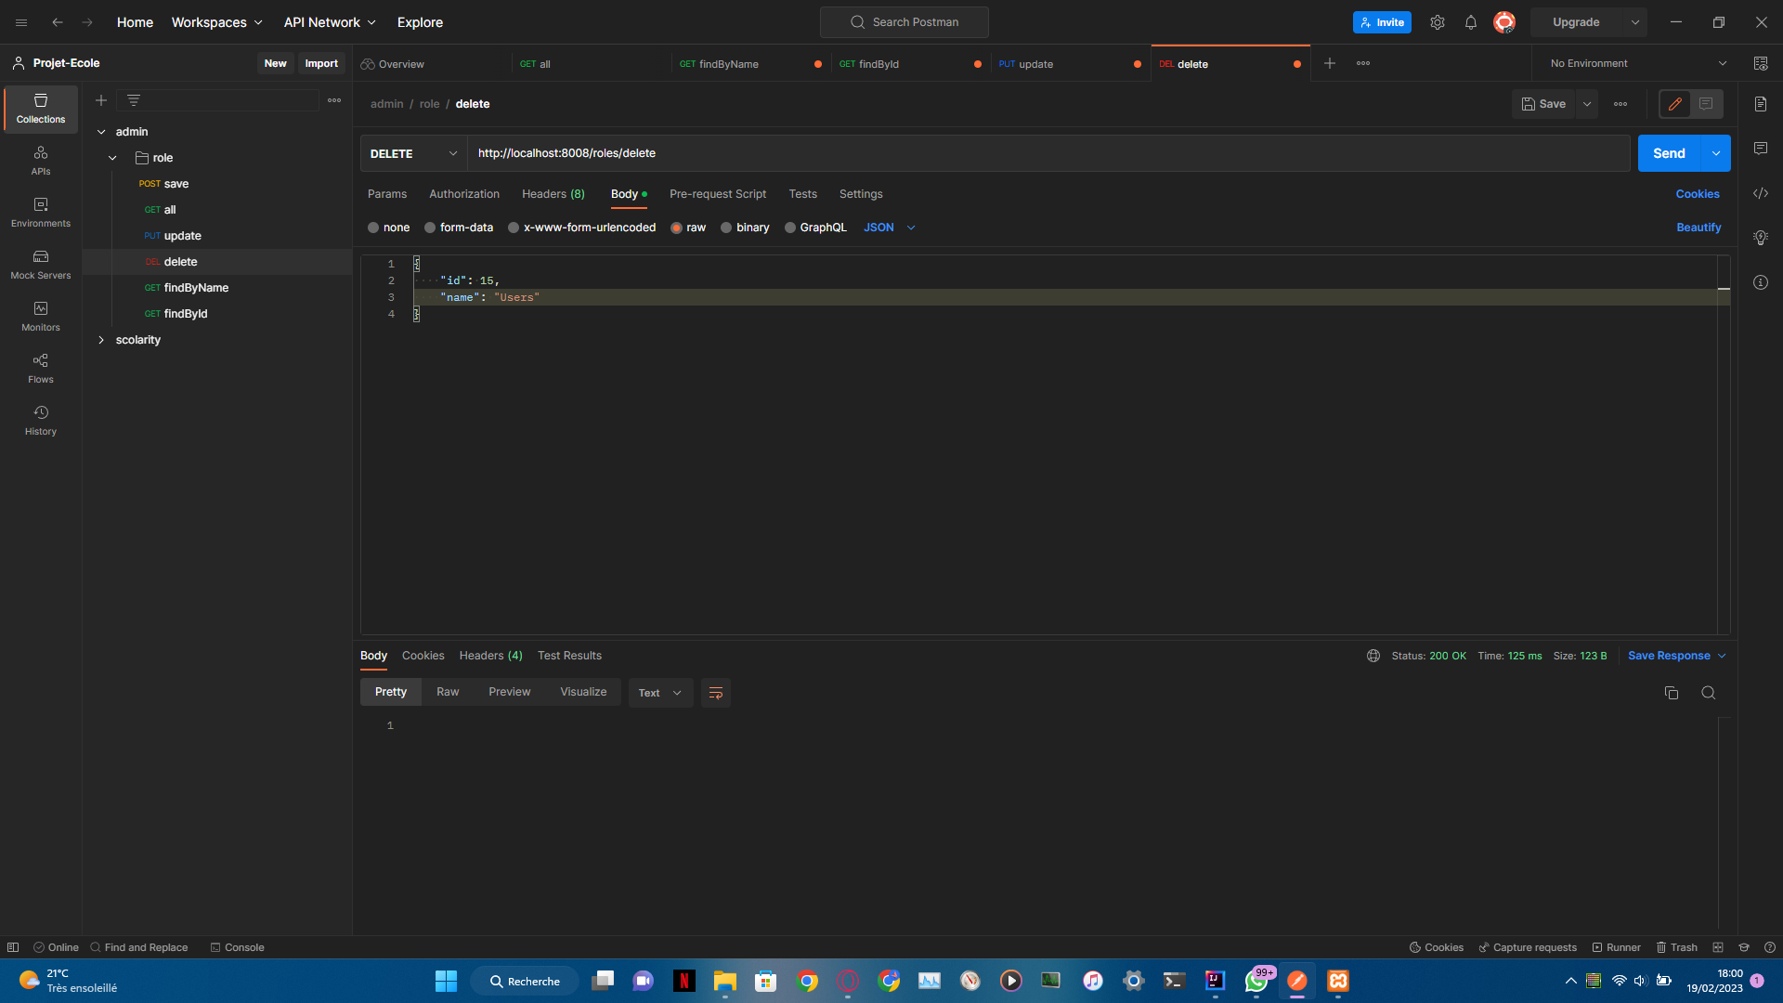The height and width of the screenshot is (1003, 1783).
Task: Collapse the role folder
Action: point(112,158)
